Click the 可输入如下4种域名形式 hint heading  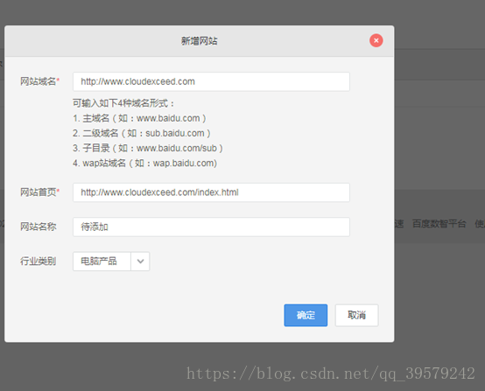tap(123, 103)
